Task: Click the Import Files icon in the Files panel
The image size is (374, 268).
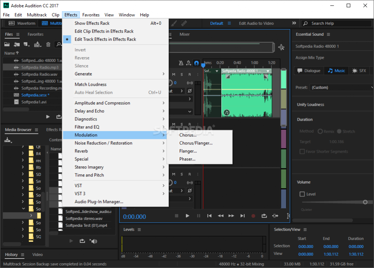Action: 16,44
